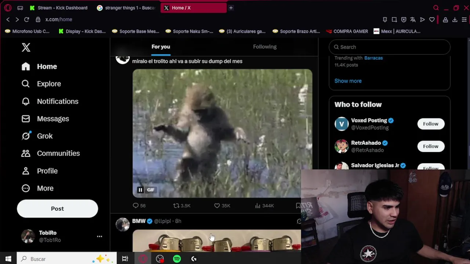Switch to the Following timeline tab
Image resolution: width=470 pixels, height=264 pixels.
coord(265,47)
